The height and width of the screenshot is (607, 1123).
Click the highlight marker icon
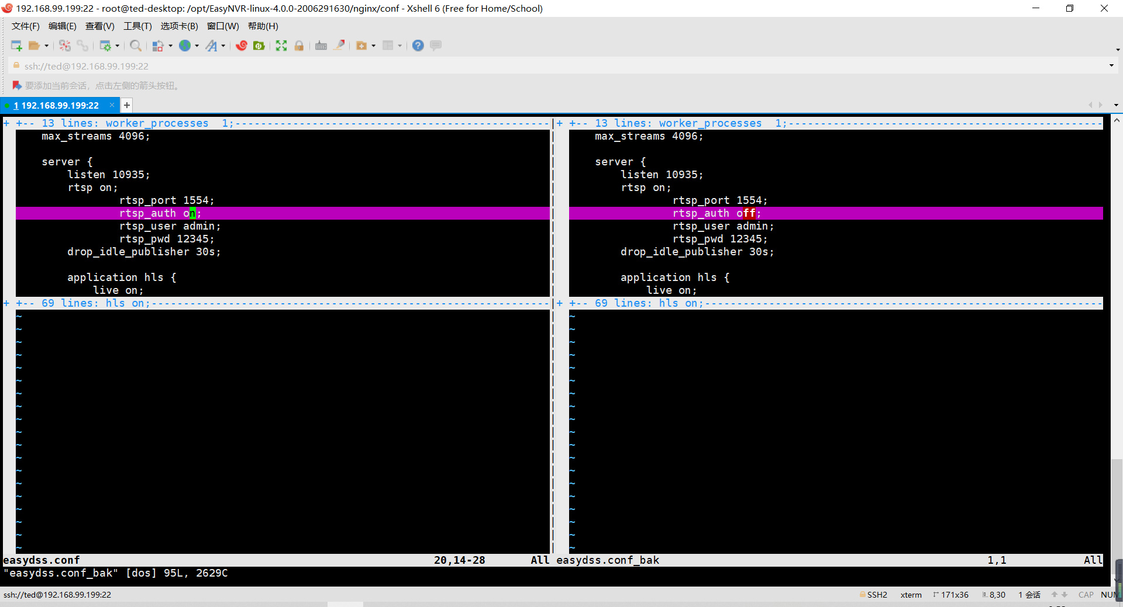click(339, 46)
